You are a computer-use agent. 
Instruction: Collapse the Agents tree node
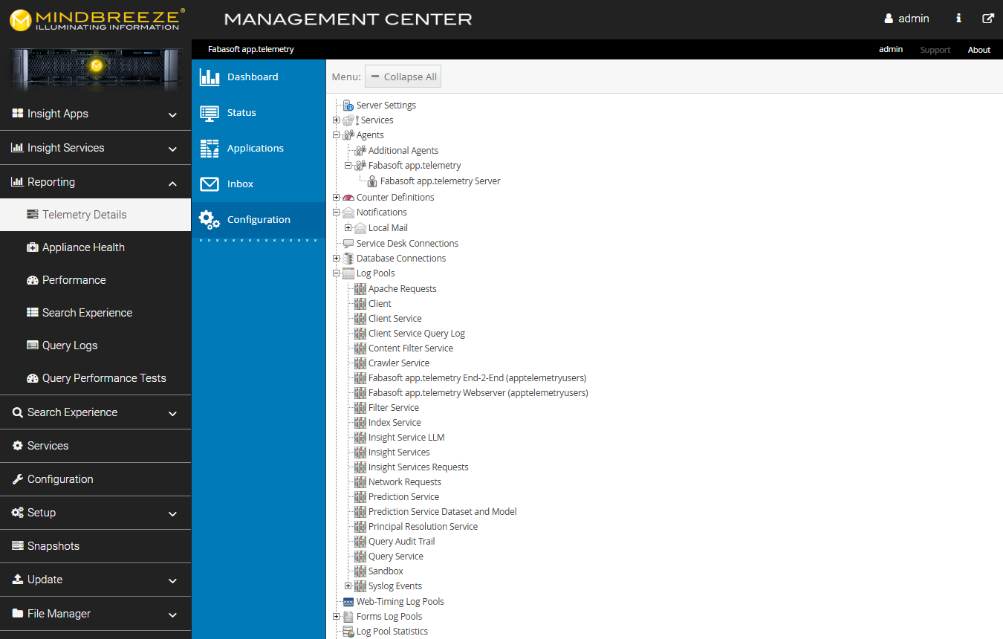click(x=337, y=135)
